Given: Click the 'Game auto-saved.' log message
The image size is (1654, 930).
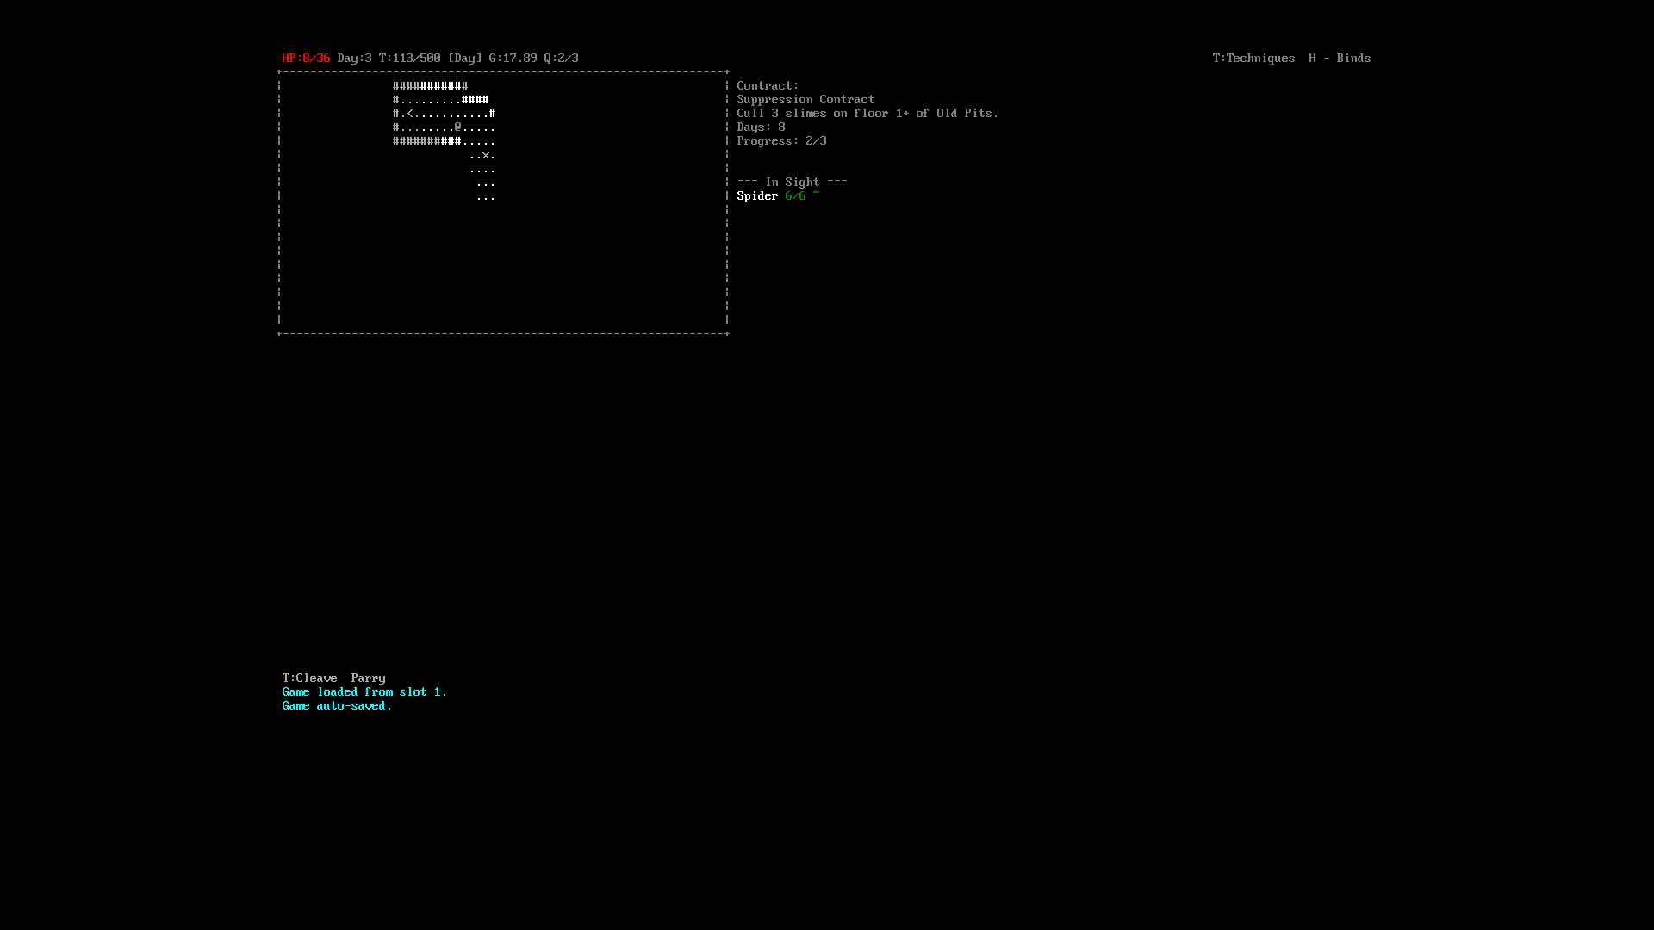Looking at the screenshot, I should click(x=337, y=705).
